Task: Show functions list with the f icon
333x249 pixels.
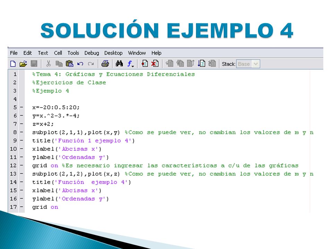Action: point(130,64)
